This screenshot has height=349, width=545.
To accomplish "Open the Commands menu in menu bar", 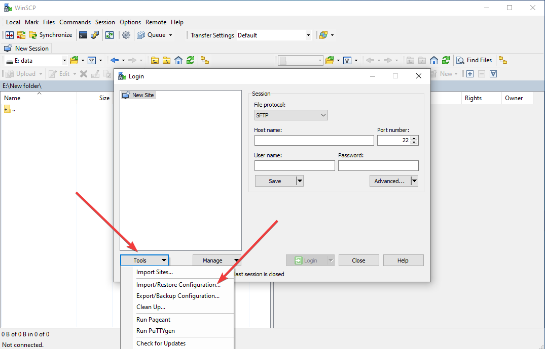I will click(75, 22).
